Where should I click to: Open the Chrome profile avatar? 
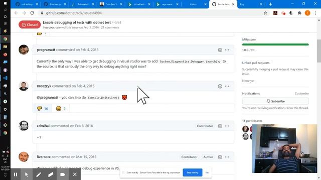(307, 13)
